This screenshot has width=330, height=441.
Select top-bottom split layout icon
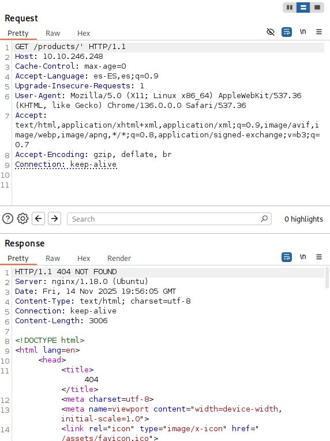coord(303,8)
